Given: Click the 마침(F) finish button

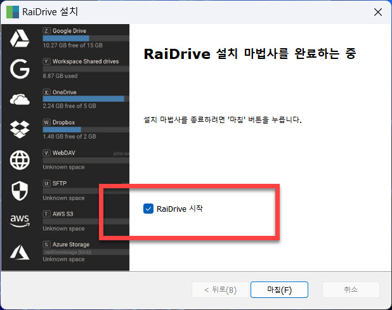Looking at the screenshot, I should pos(279,290).
